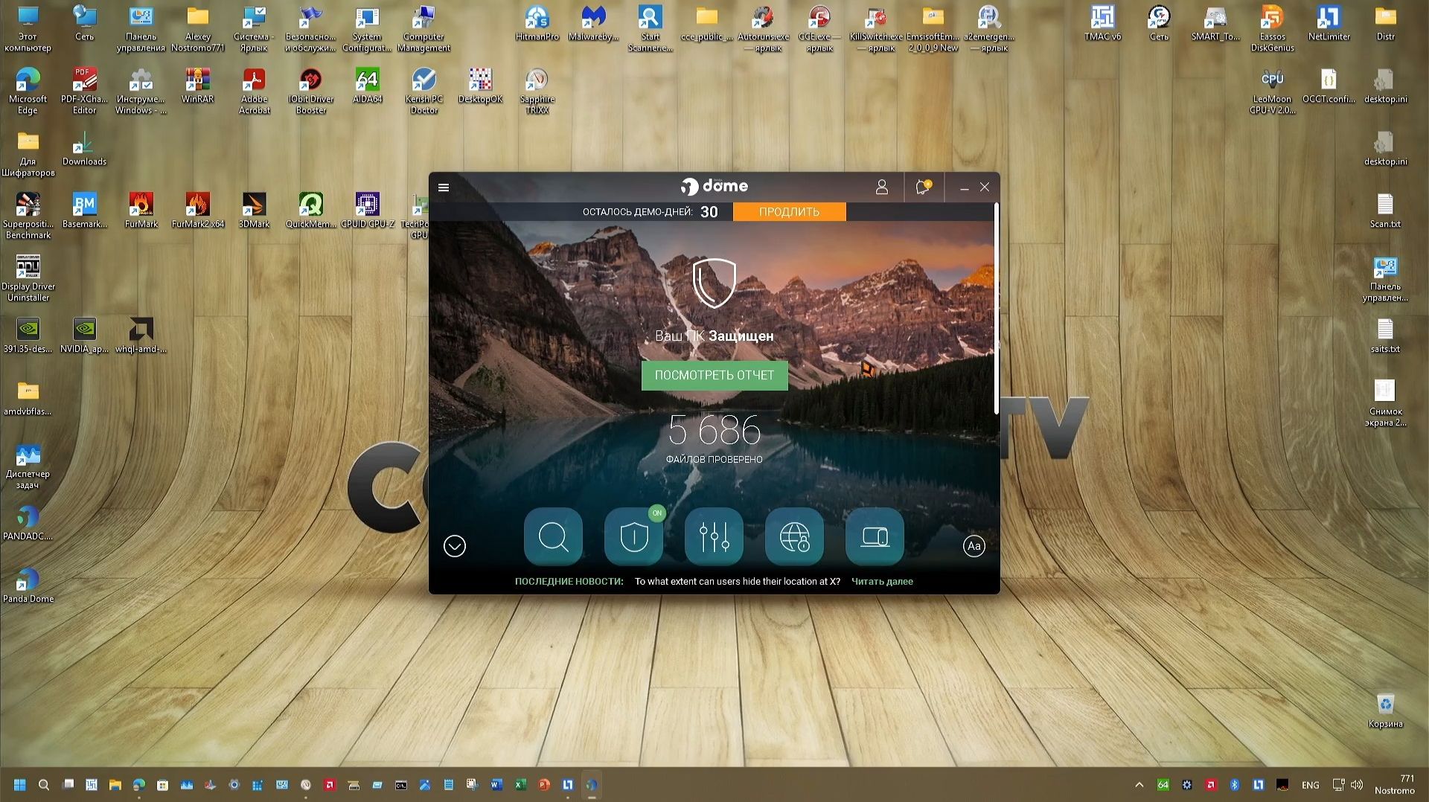This screenshot has height=802, width=1429.
Task: Click the 5 686 files scanned counter
Action: point(714,430)
